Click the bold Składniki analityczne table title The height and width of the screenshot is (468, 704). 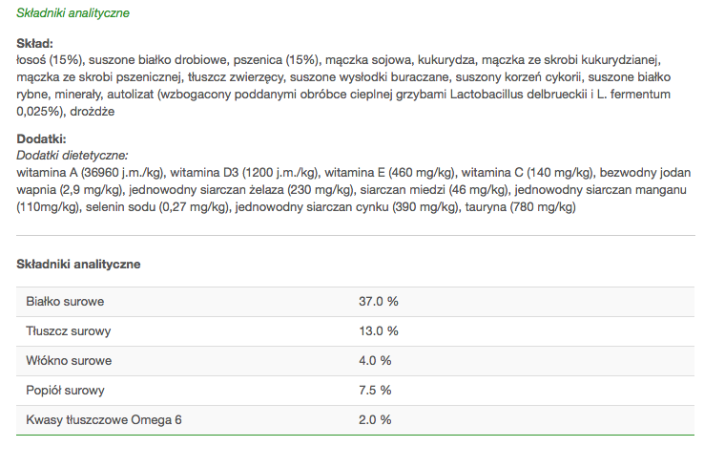(78, 265)
